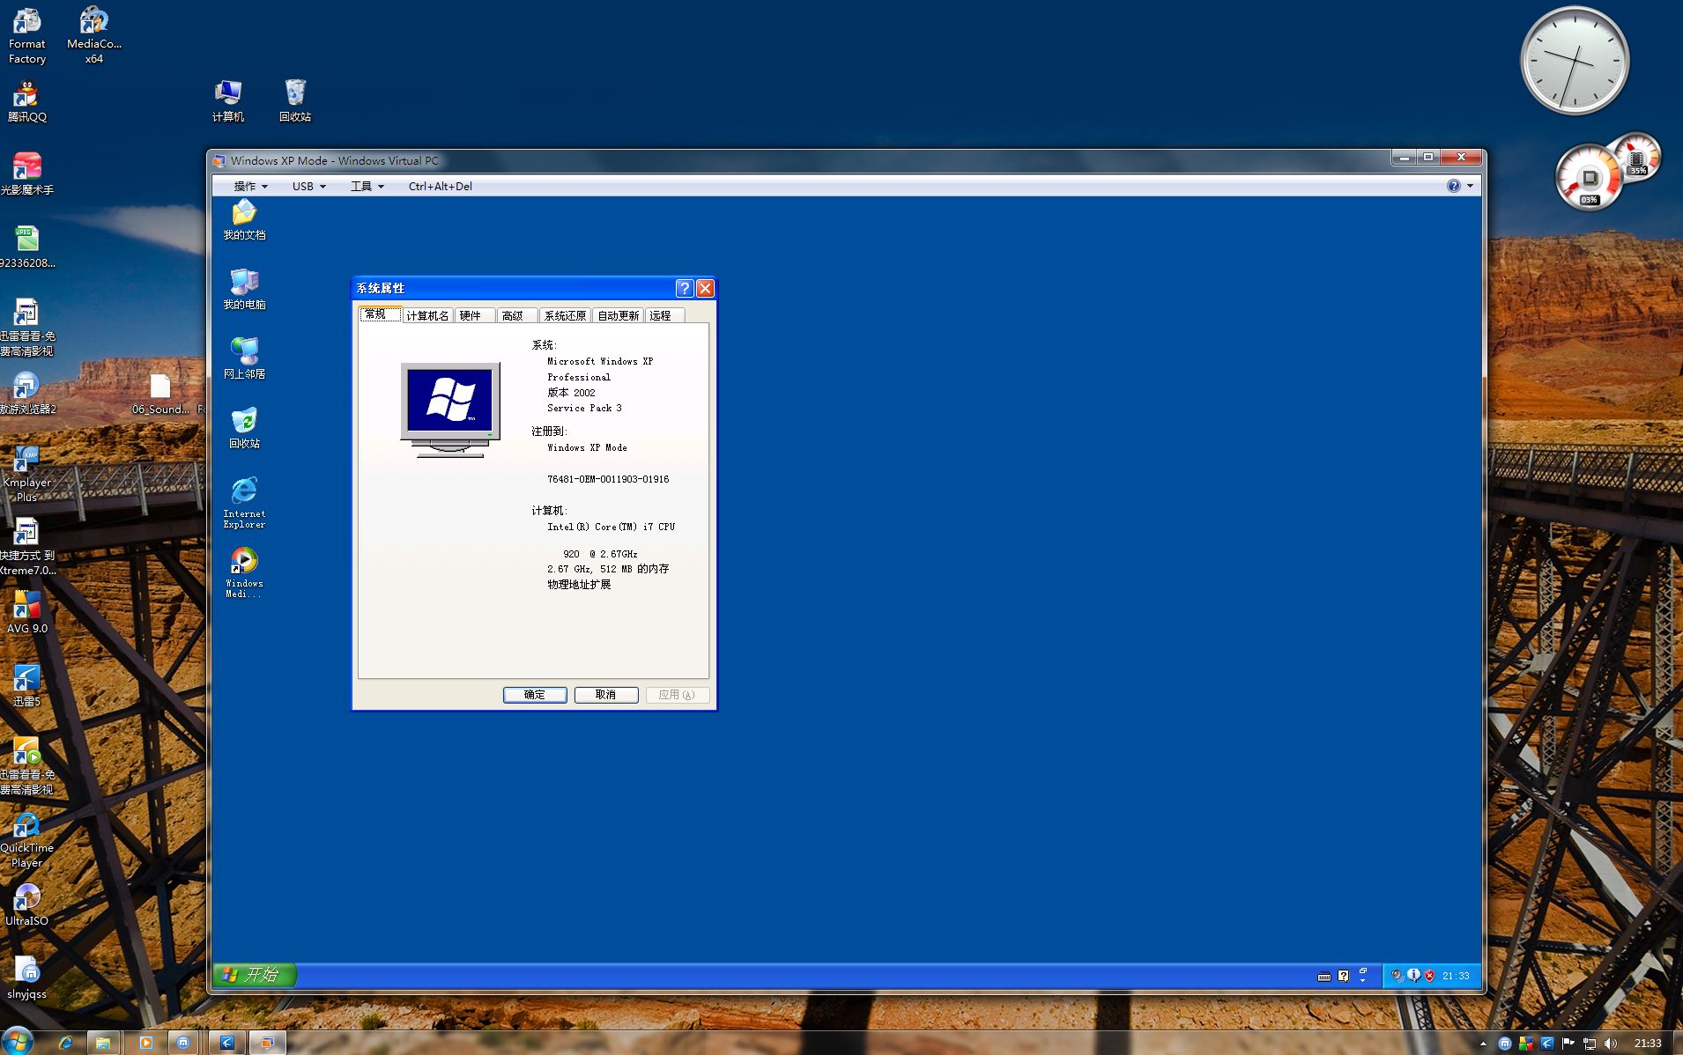
Task: Expand the 工具 menu
Action: coord(367,186)
